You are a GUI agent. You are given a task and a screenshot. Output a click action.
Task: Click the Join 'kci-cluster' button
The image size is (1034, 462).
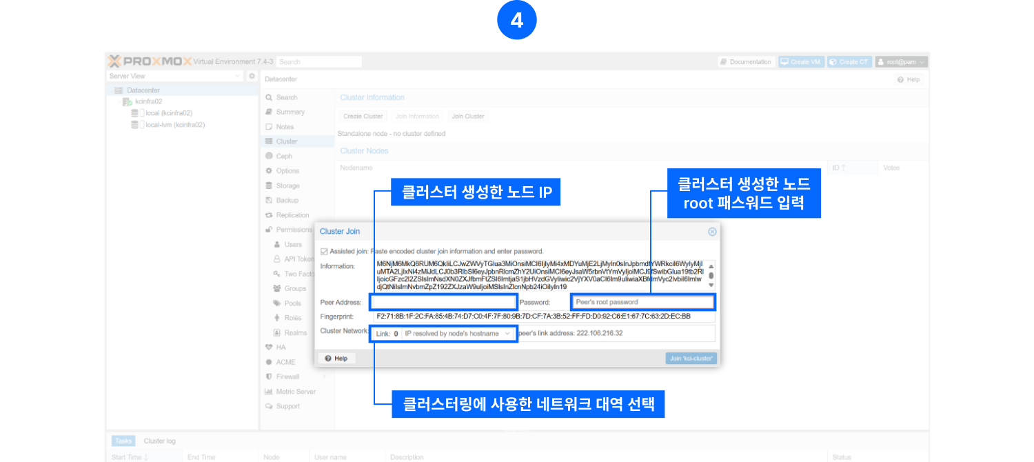coord(691,359)
